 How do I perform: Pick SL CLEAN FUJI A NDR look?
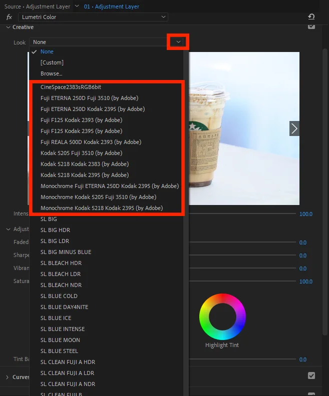106,384
